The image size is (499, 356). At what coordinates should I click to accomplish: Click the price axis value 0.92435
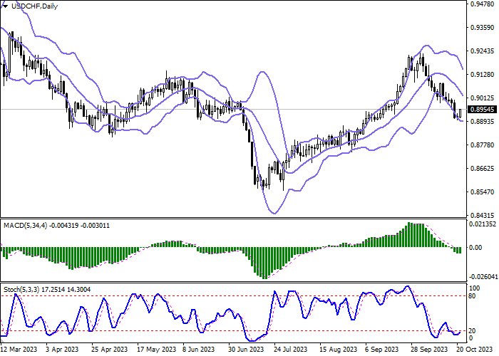coord(482,51)
